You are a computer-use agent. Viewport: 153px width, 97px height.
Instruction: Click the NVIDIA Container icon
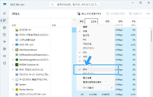[17, 65]
